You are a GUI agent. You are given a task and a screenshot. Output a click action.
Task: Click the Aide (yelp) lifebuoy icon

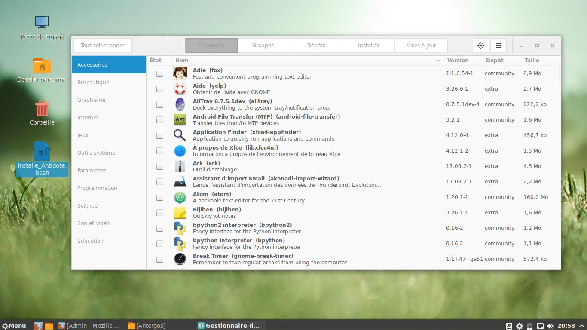click(x=180, y=89)
